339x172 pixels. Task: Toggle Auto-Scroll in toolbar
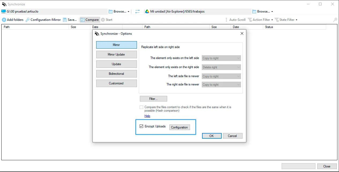pos(235,20)
